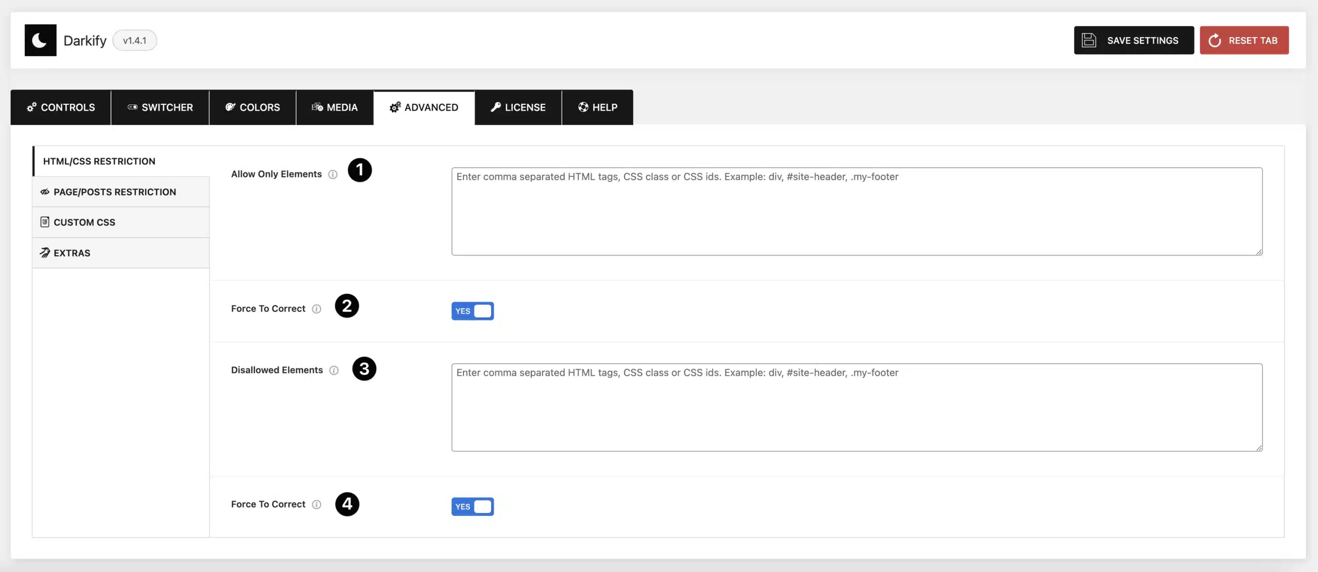Screen dimensions: 1318x572
Task: Click the info icon by second Force To Correct
Action: point(317,505)
